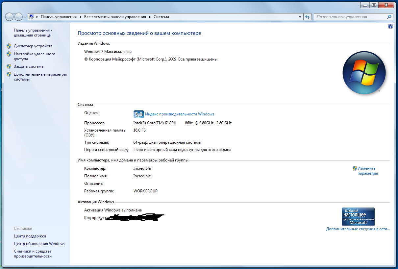Open Центр обновления Windows link
398x269 pixels.
point(39,244)
